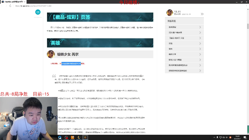Image resolution: width=249 pixels, height=140 pixels.
Task: Go to the 英雄 entry in the sidebar
Action: point(184,44)
